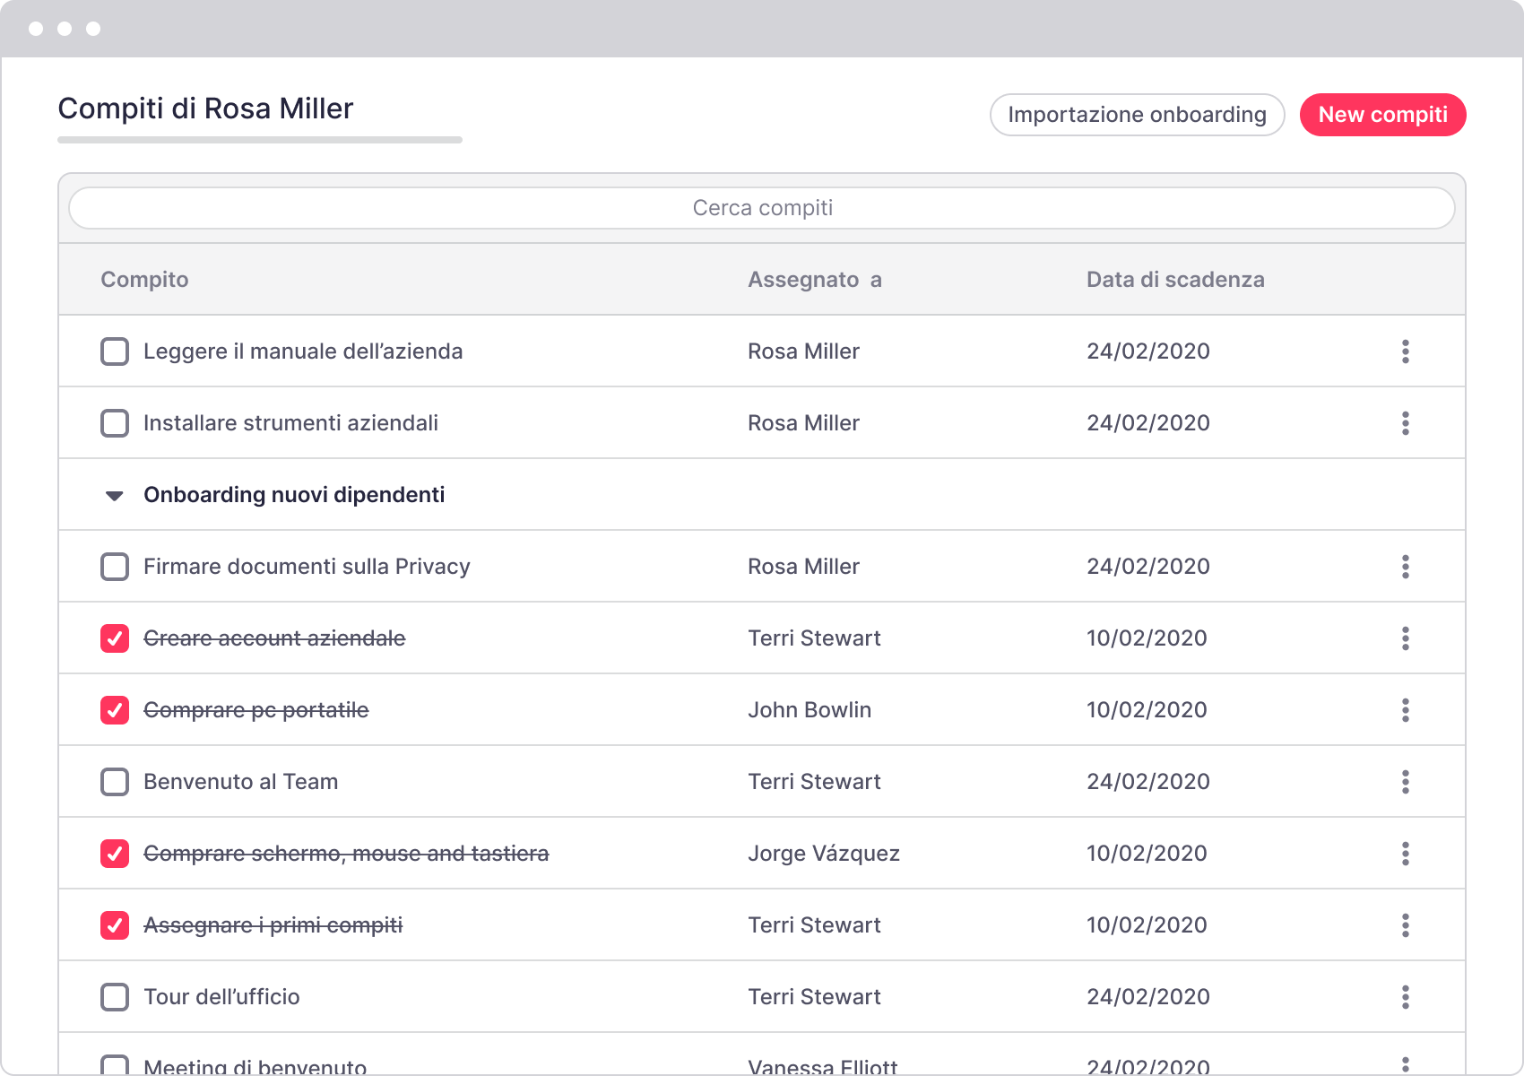The width and height of the screenshot is (1524, 1076).
Task: Click struck-through Comprare schermo, mouse and tastiera
Action: point(346,854)
